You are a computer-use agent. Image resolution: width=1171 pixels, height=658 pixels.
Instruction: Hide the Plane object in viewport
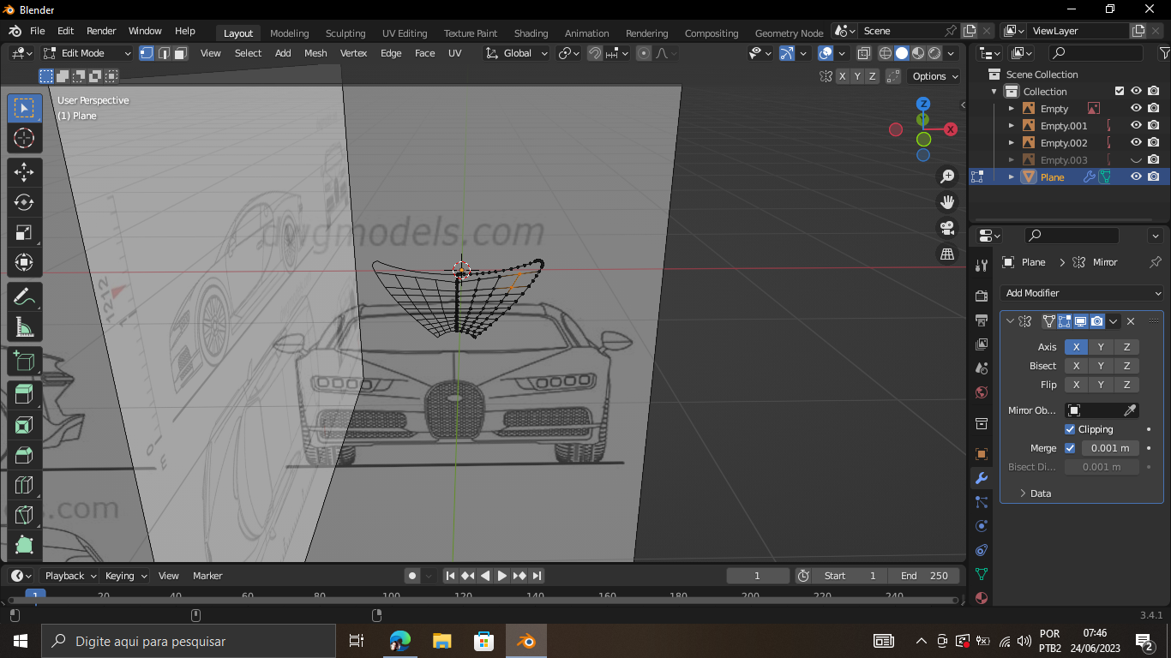[x=1136, y=177]
